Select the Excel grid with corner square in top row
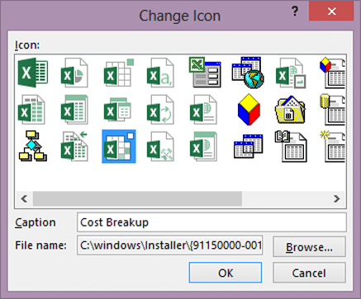 click(x=119, y=72)
